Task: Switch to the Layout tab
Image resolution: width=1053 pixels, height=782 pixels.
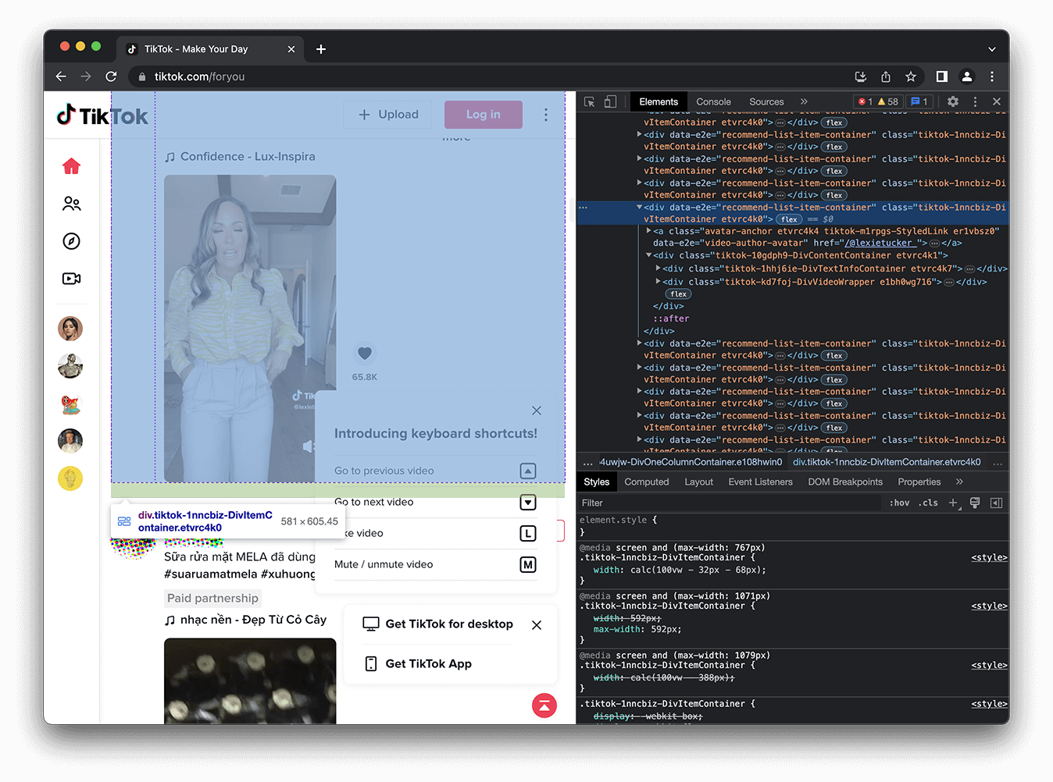Action: click(699, 482)
